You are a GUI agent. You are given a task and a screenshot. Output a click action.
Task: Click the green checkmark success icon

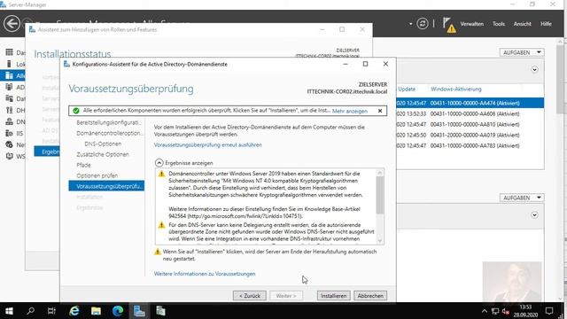pos(76,111)
